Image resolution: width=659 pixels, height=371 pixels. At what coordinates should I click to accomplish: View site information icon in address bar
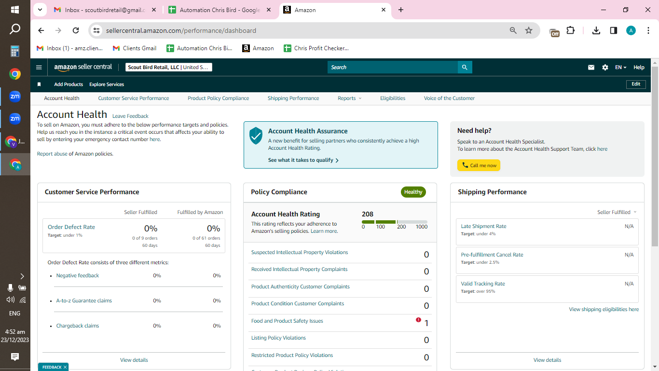coord(96,30)
